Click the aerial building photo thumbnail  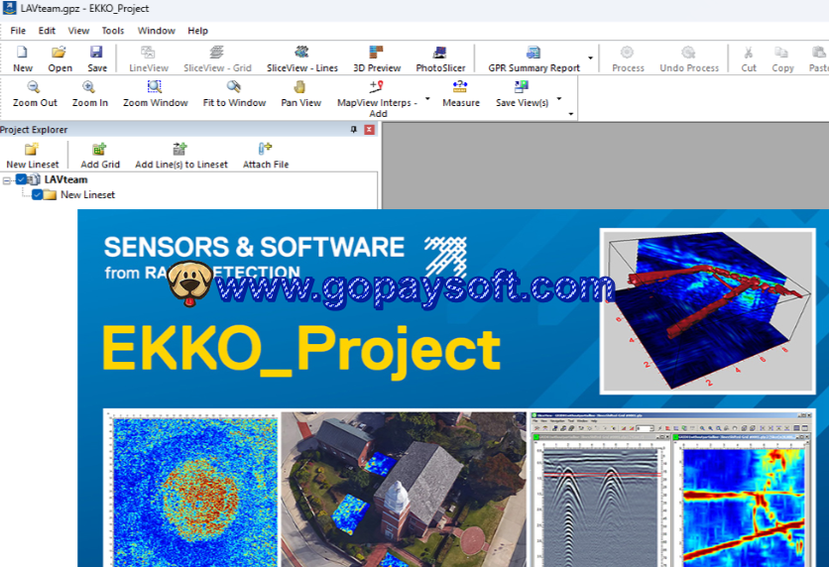404,490
